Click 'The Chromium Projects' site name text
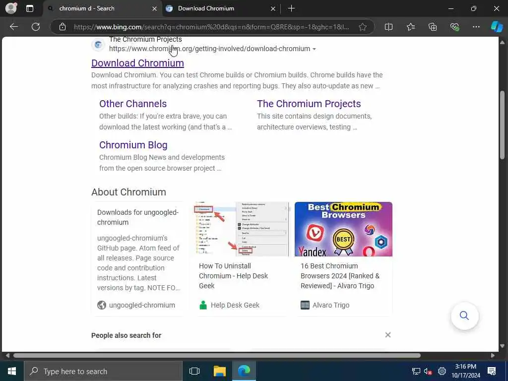This screenshot has height=381, width=508. pyautogui.click(x=145, y=40)
